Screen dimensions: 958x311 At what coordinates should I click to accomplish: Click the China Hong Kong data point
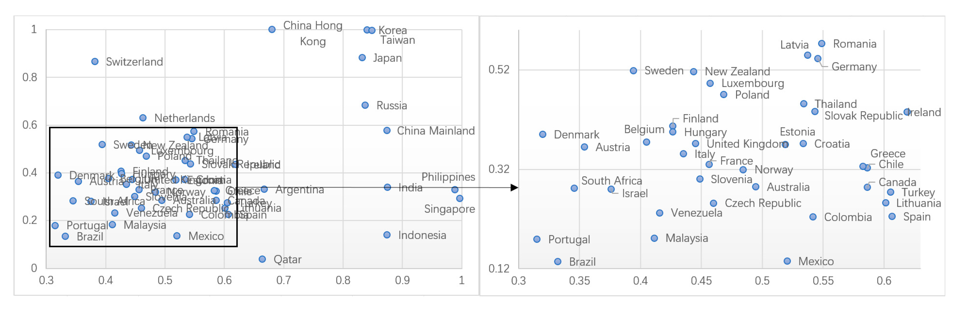tap(272, 29)
